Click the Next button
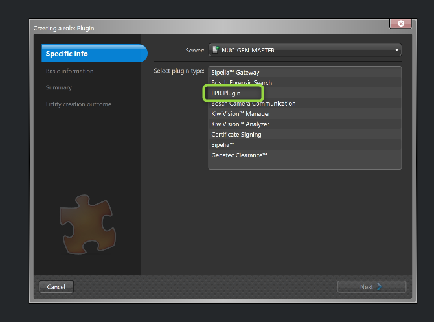The image size is (434, 322). [371, 286]
